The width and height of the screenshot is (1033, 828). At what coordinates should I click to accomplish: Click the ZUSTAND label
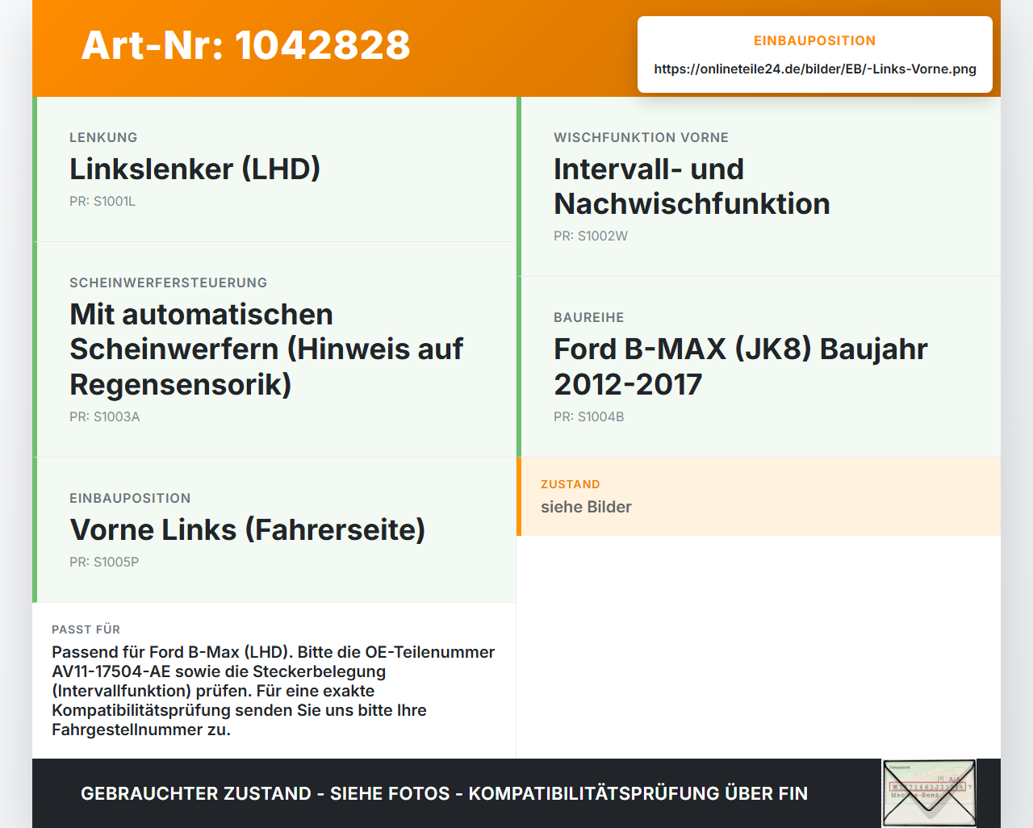click(571, 484)
